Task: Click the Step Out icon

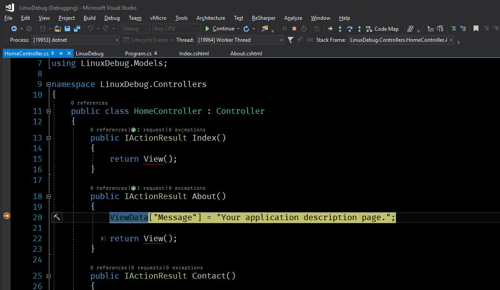Action: [x=359, y=29]
